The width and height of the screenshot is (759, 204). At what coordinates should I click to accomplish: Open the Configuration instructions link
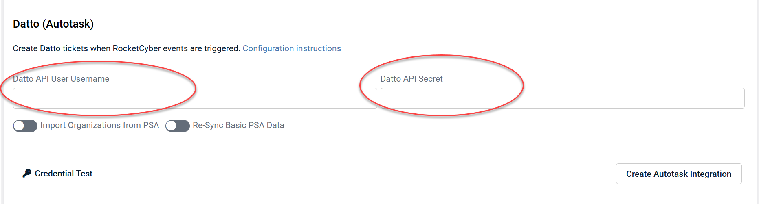click(292, 48)
